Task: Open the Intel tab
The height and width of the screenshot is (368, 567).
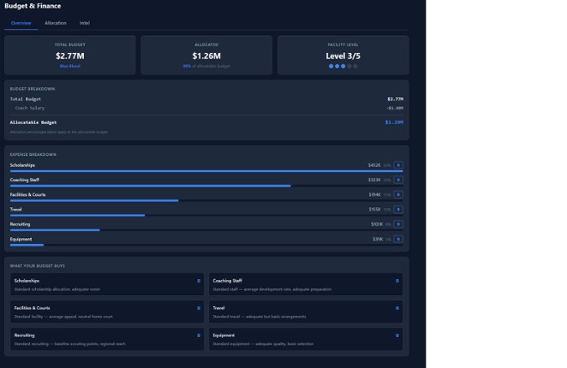Action: coord(85,23)
